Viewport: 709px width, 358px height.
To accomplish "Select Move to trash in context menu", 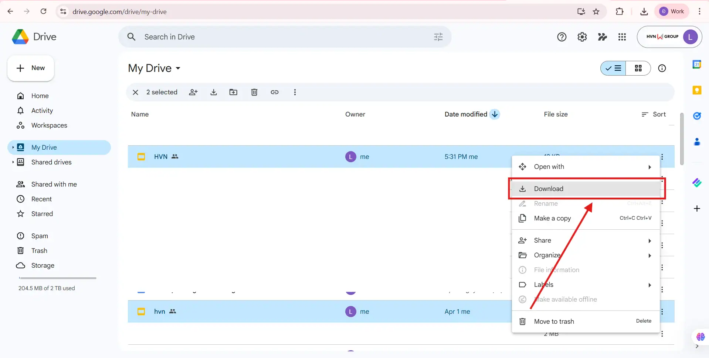I will (554, 321).
